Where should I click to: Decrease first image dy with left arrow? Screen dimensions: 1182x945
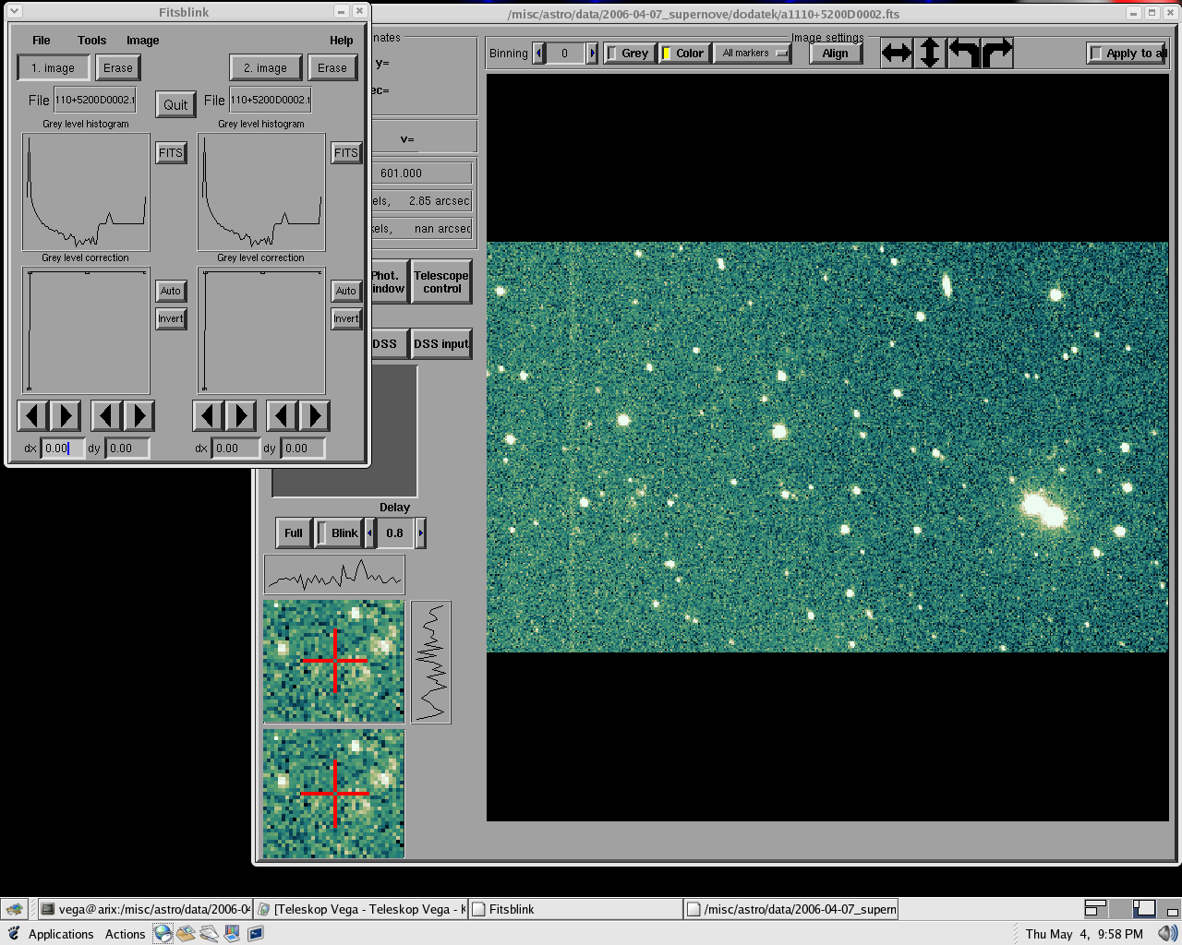tap(107, 416)
